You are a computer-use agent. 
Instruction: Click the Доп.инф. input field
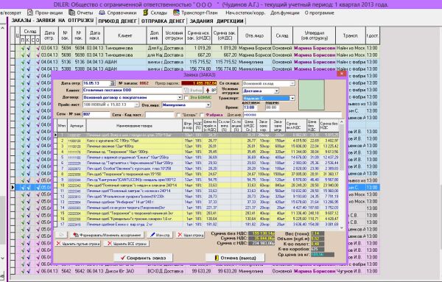pos(292,115)
